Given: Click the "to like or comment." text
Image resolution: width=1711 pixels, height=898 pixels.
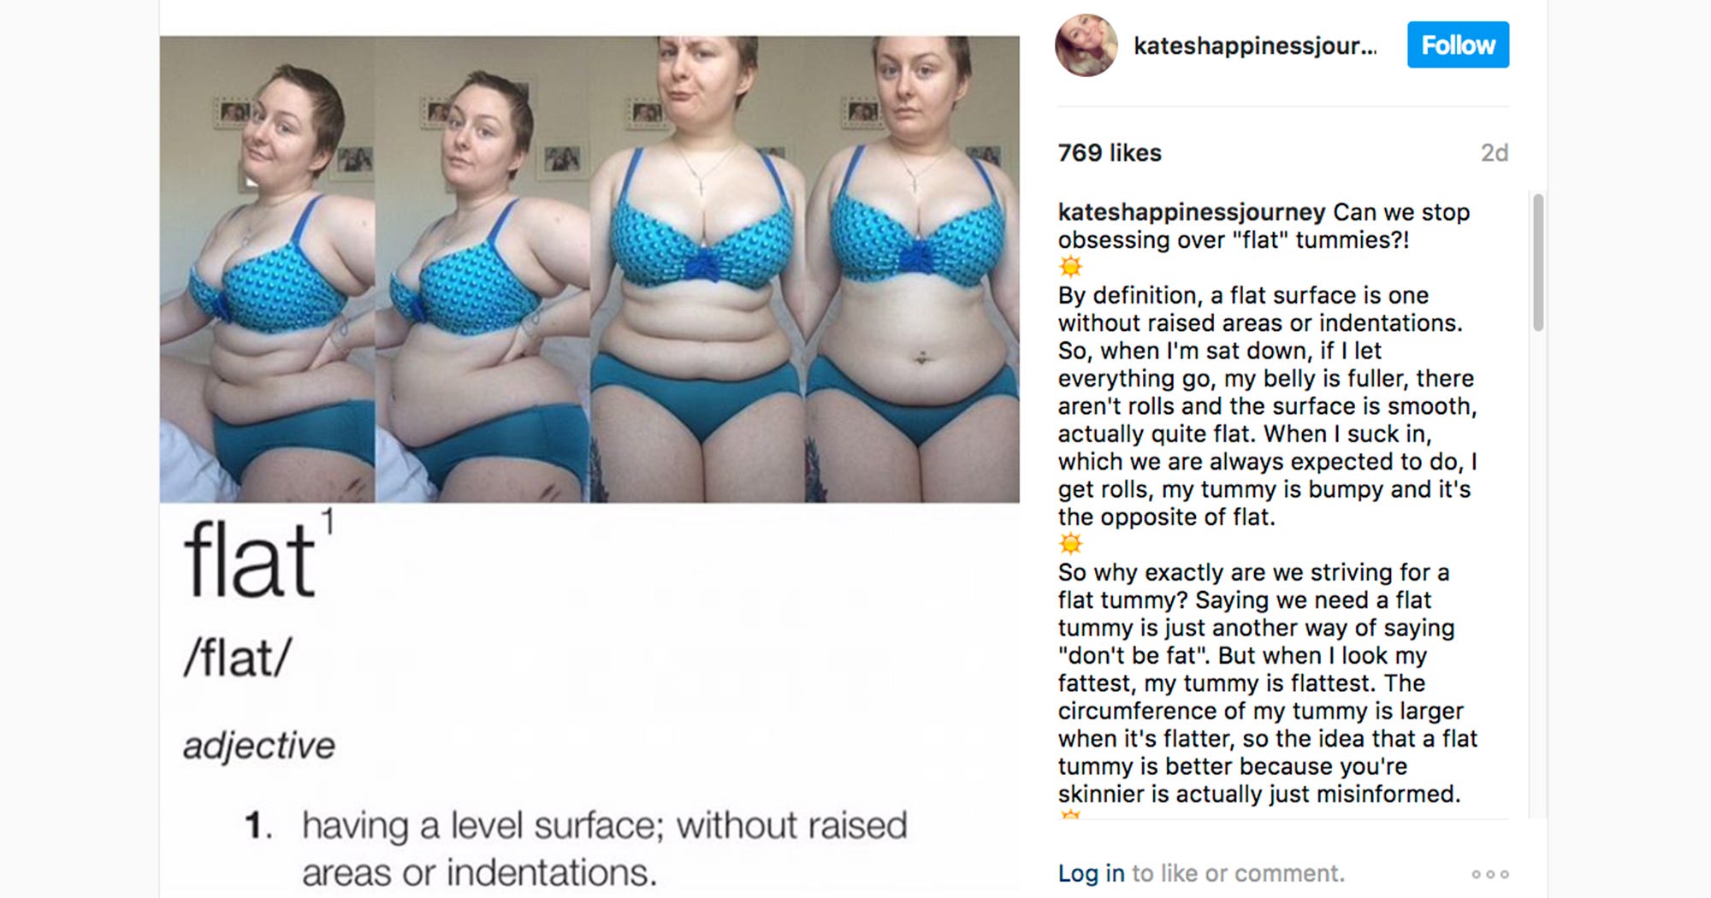Looking at the screenshot, I should tap(1238, 873).
